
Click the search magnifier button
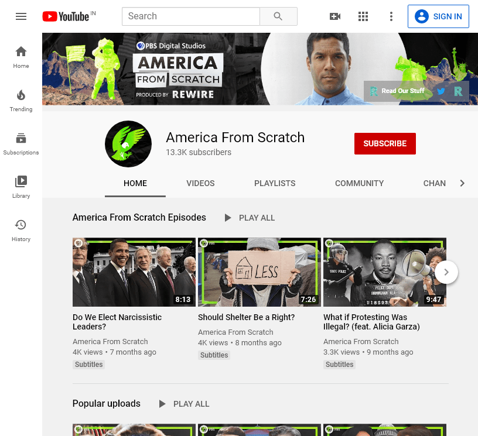[x=278, y=16]
